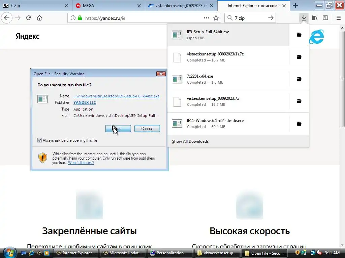Image resolution: width=345 pixels, height=258 pixels.
Task: Show site information icon in address bar
Action: (73, 18)
